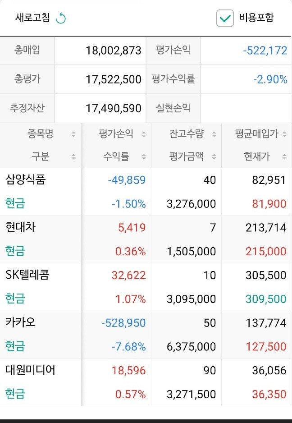Select the SK텔레콤 stock name
Image resolution: width=292 pixels, height=423 pixels.
27,275
